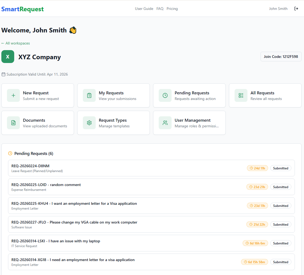Click Submitted status on REQ-20260225-LOID
The width and height of the screenshot is (304, 275).
tap(280, 187)
